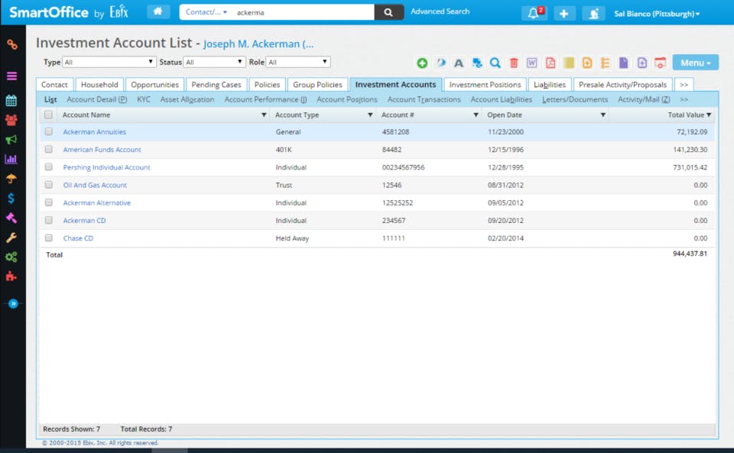This screenshot has width=734, height=453.
Task: Open notifications bell icon
Action: pos(532,13)
